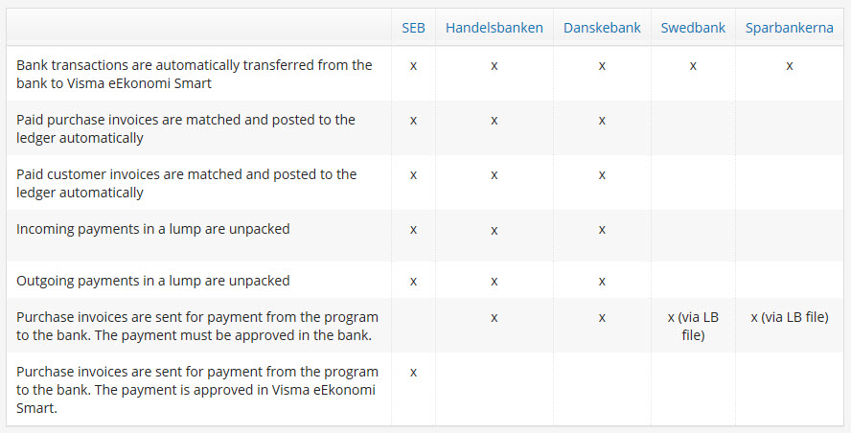Viewport: 851px width, 433px height.
Task: Click Sparbankerna's 'x (via LB file)' cell
Action: 789,317
